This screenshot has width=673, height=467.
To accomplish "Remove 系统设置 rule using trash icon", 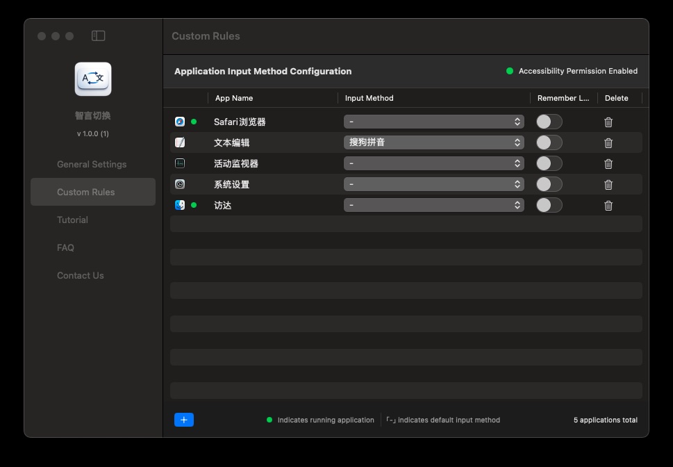I will pos(608,184).
